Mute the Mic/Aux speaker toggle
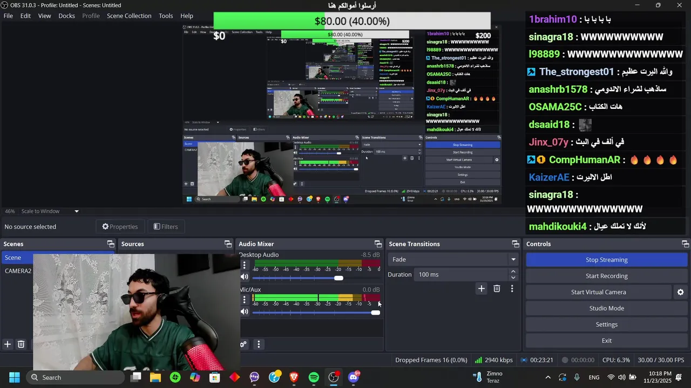Image resolution: width=691 pixels, height=388 pixels. tap(245, 311)
